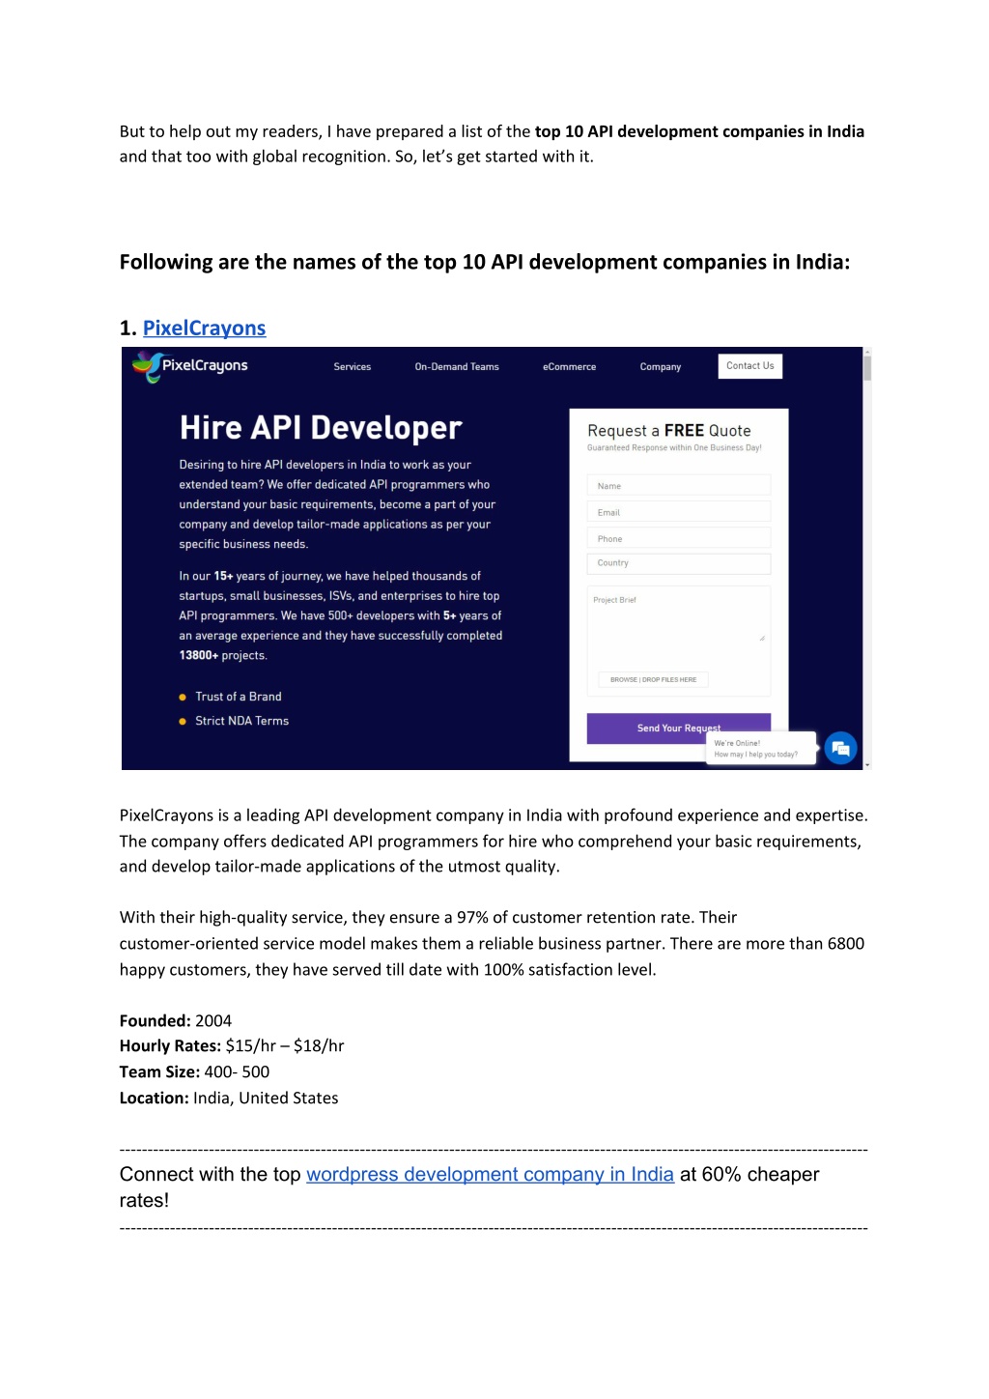
Task: Click the Founded: 2004 line
Action: click(x=176, y=1021)
